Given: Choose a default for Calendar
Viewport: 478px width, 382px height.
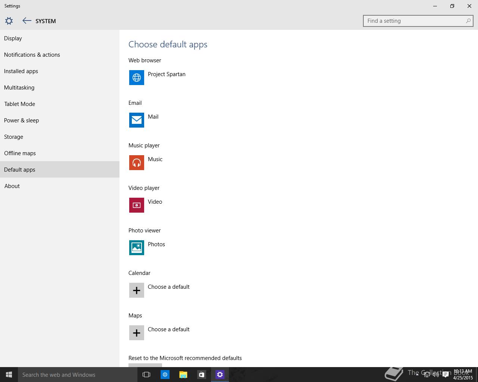Looking at the screenshot, I should pos(169,287).
